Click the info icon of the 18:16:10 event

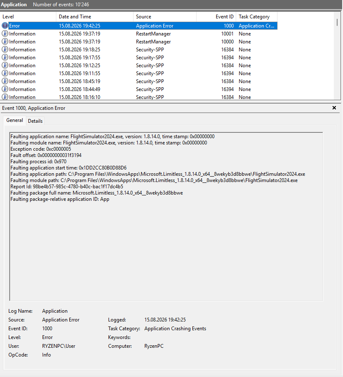click(x=5, y=97)
